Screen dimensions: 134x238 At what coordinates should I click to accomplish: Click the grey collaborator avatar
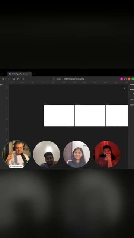[125, 79]
